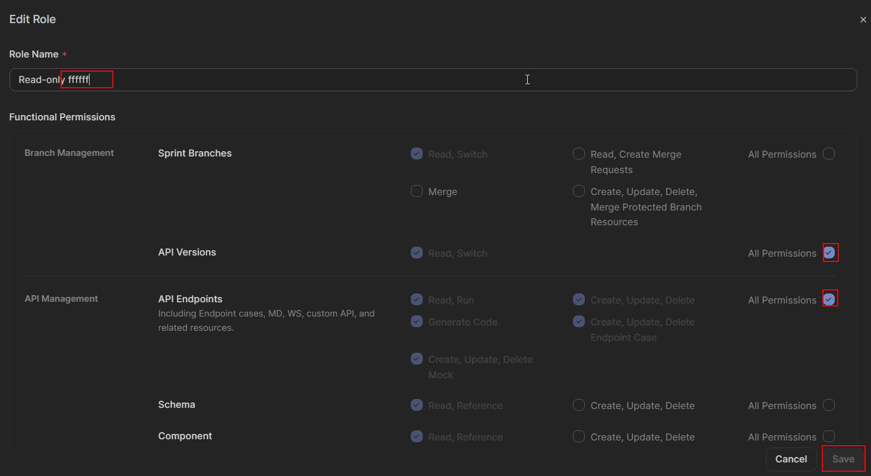This screenshot has width=871, height=476.
Task: Toggle Generate Code permission checkbox
Action: (x=417, y=322)
